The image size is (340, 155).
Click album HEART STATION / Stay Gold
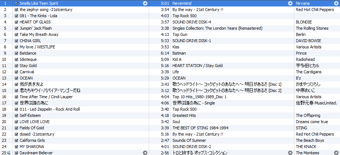pyautogui.click(x=197, y=66)
